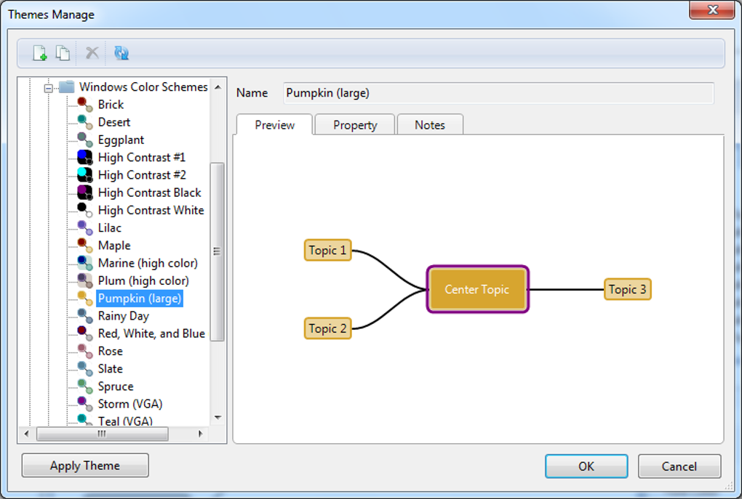The image size is (742, 499).
Task: Click the High Contrast #1 theme icon
Action: 85,158
